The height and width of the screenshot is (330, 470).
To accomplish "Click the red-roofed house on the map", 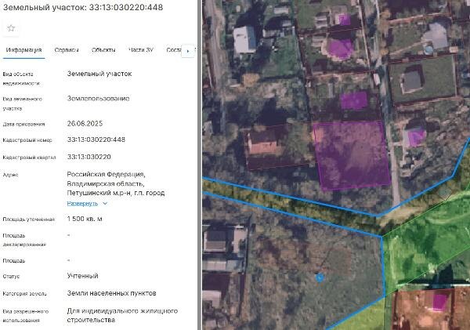I will [x=263, y=142].
